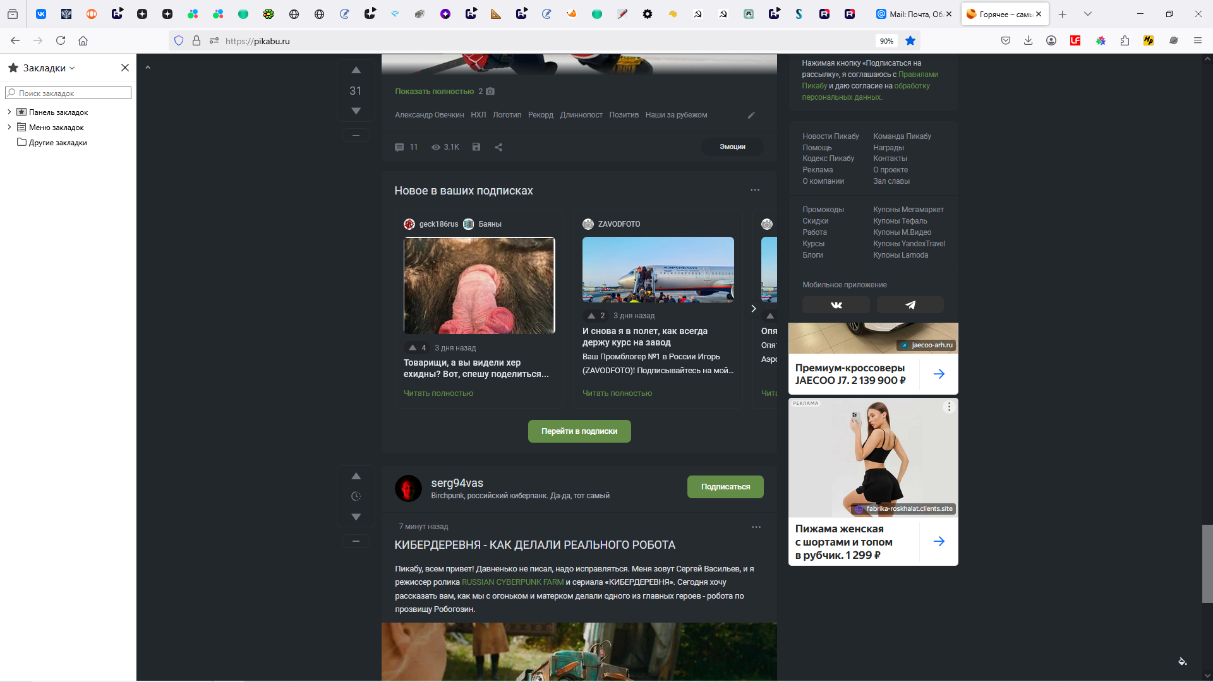Viewport: 1213px width, 682px height.
Task: Click the share icon under post
Action: click(498, 147)
